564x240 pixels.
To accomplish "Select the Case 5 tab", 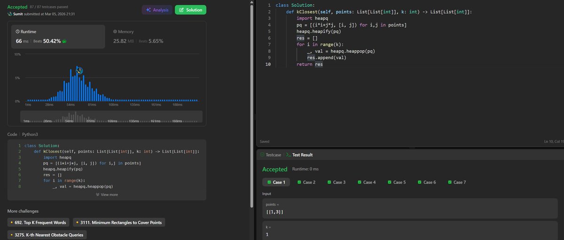I will (x=397, y=182).
